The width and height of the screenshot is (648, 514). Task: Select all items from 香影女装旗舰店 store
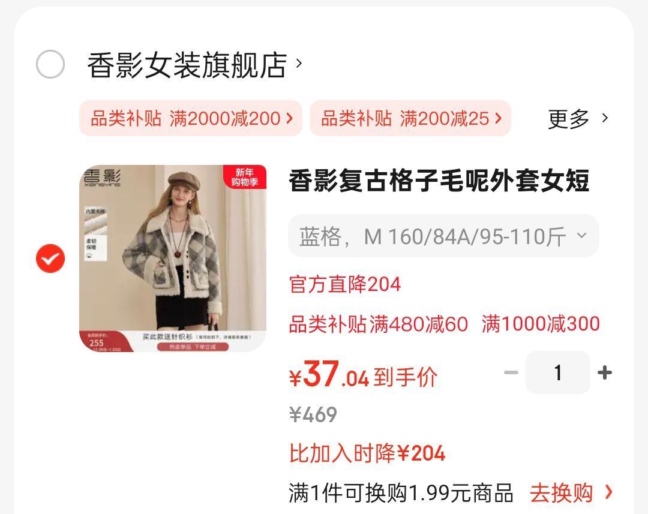point(50,64)
